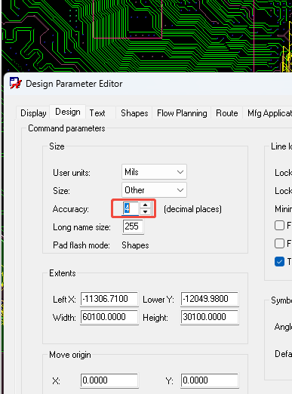Increase Accuracy with the up arrow

coord(145,205)
